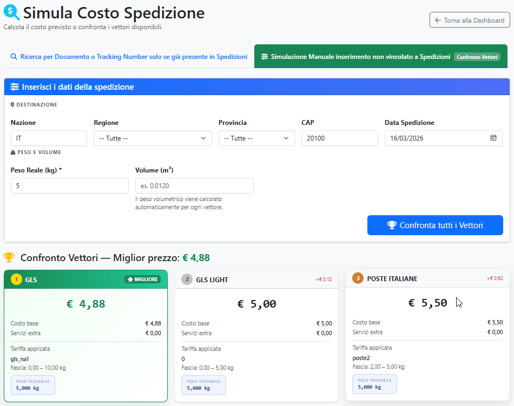Viewport: 514px width, 406px height.
Task: Go back via Torna alla Dashboard
Action: (469, 21)
